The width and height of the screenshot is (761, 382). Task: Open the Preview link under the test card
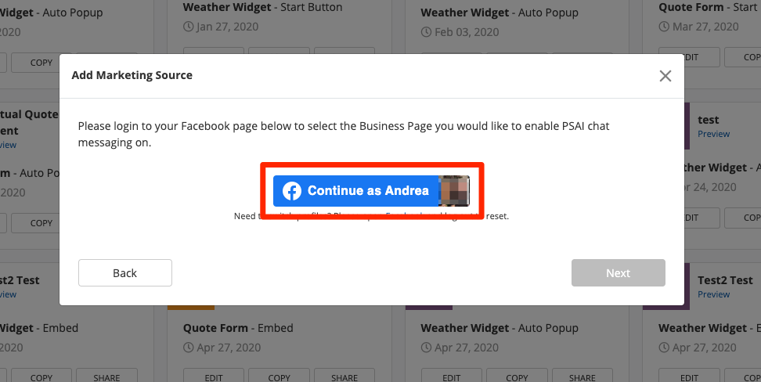pos(713,134)
